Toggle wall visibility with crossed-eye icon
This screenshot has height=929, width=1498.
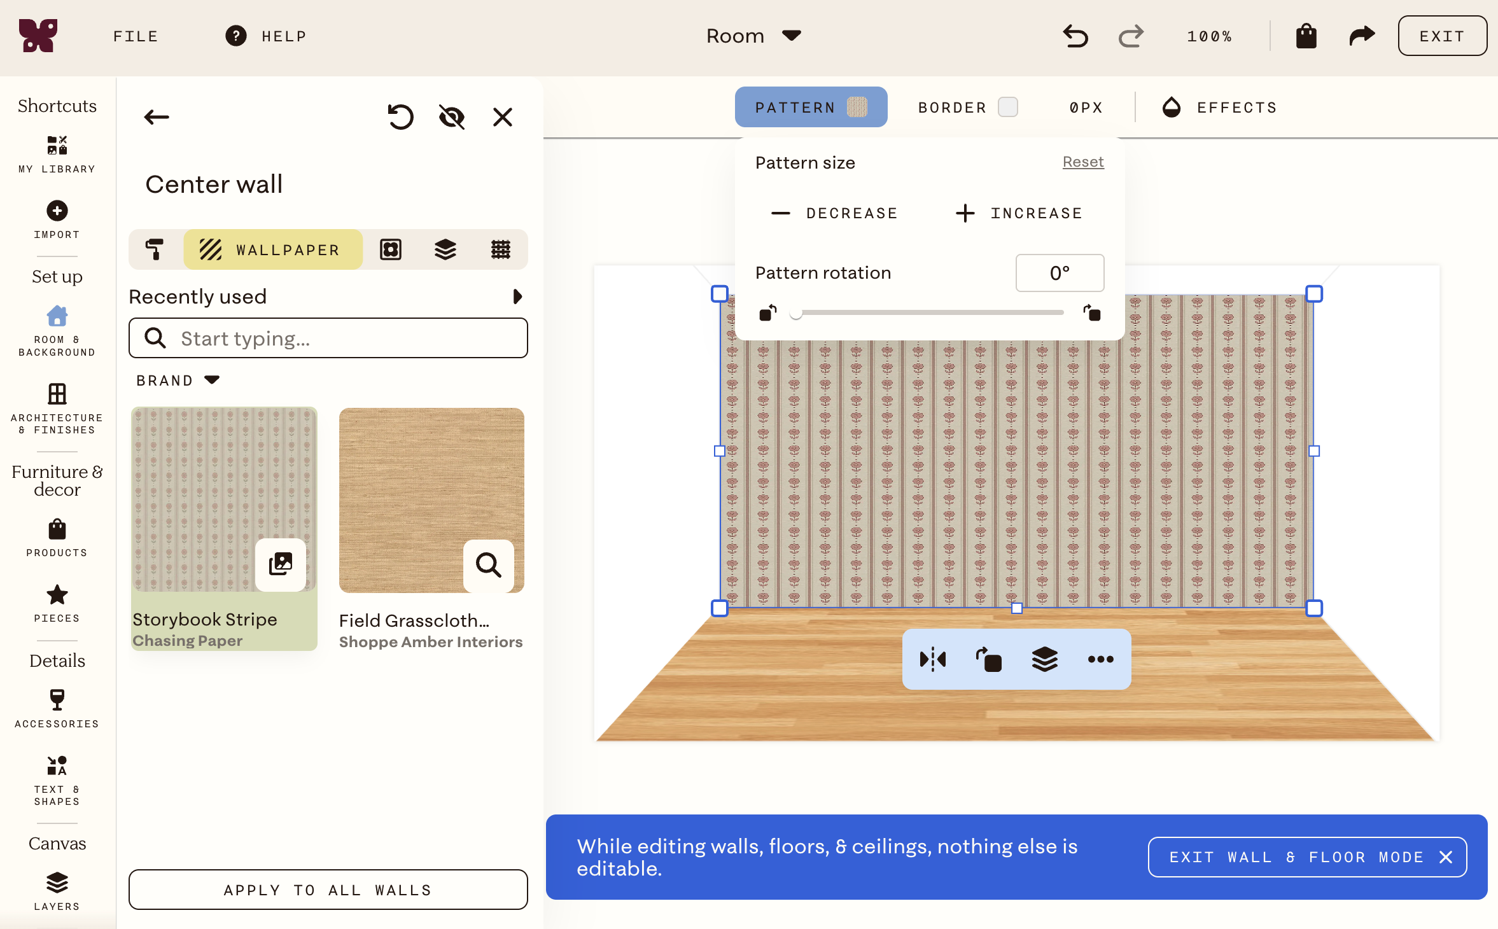[x=452, y=117]
